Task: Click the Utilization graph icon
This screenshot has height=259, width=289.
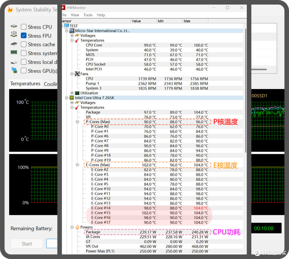Action: (x=77, y=93)
